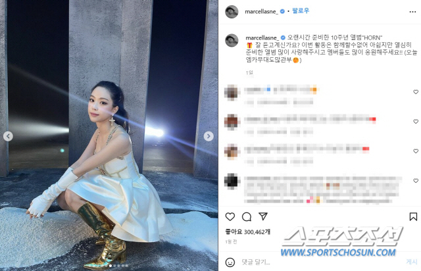This screenshot has height=271, width=421.
Task: Share post using paper plane icon
Action: coord(263,216)
